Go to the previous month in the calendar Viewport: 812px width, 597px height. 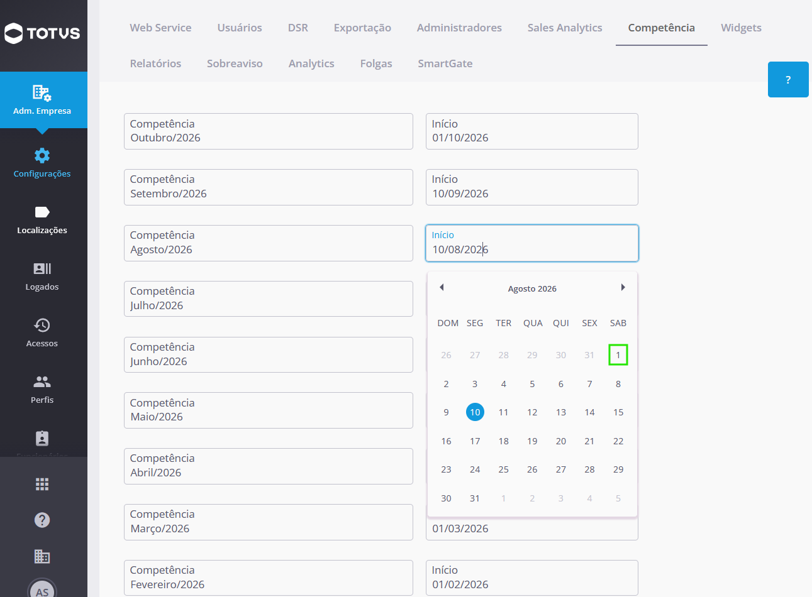tap(442, 287)
